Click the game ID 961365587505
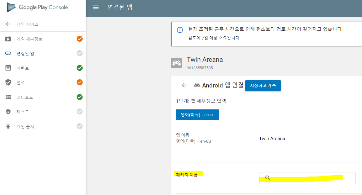Screen dimensions: 362x195 200,68
